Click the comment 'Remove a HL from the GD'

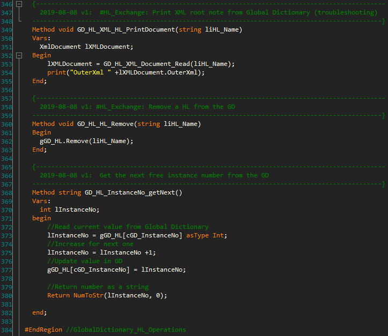(192, 107)
